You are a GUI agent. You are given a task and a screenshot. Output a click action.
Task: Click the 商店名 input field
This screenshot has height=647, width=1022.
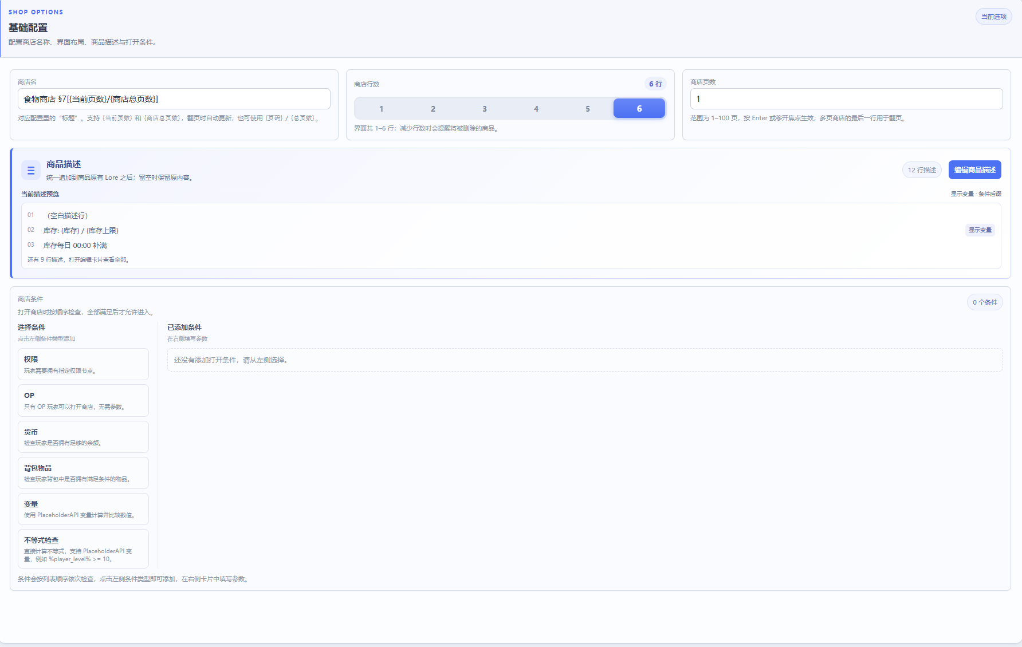click(x=174, y=98)
